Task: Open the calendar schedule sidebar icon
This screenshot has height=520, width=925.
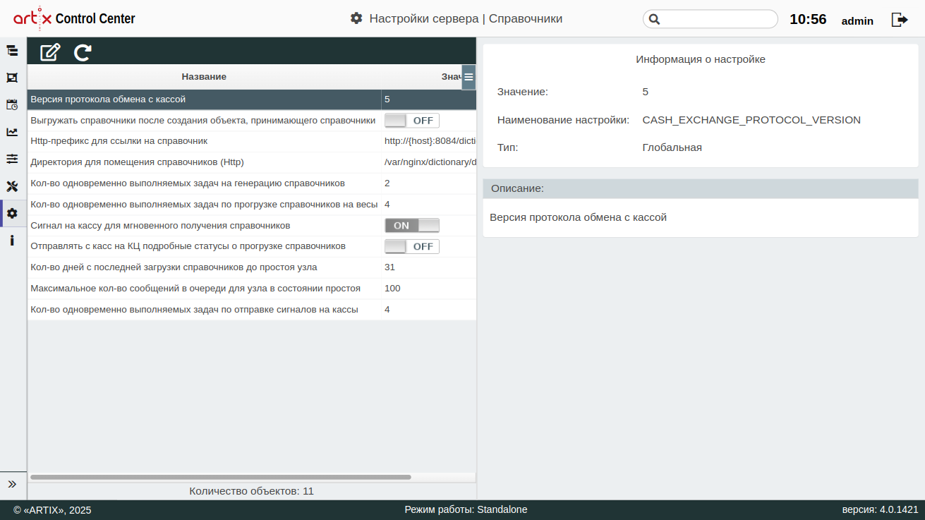Action: 12,104
